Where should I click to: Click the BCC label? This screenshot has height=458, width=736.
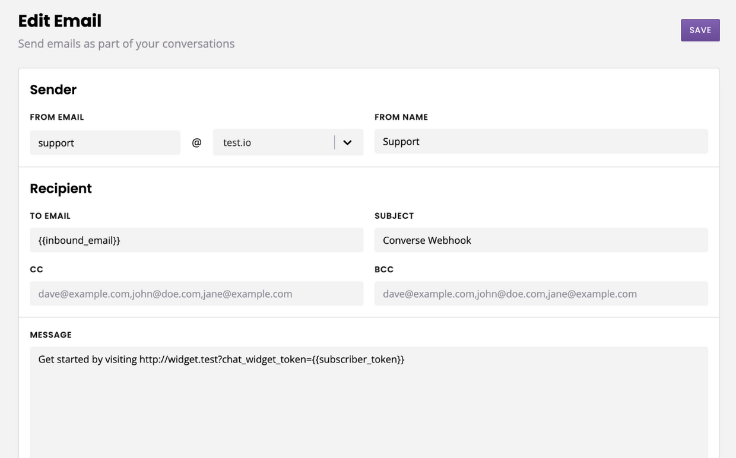pyautogui.click(x=384, y=269)
